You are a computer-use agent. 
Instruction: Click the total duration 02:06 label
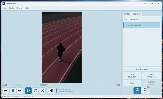(118, 85)
